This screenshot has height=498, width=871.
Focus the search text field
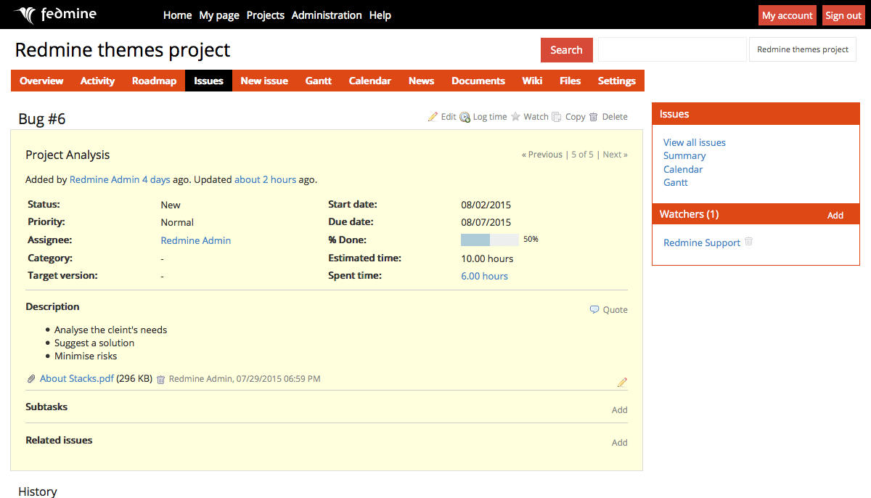tap(672, 49)
